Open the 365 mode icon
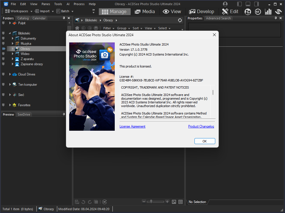 point(258,12)
